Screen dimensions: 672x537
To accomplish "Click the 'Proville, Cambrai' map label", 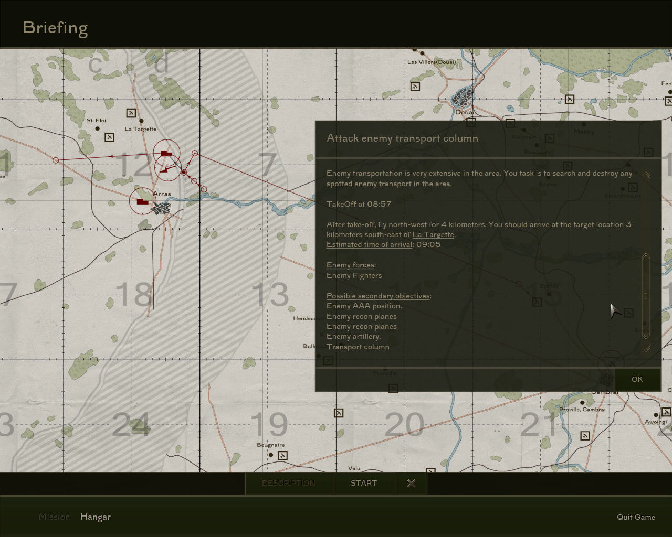I will tap(582, 410).
